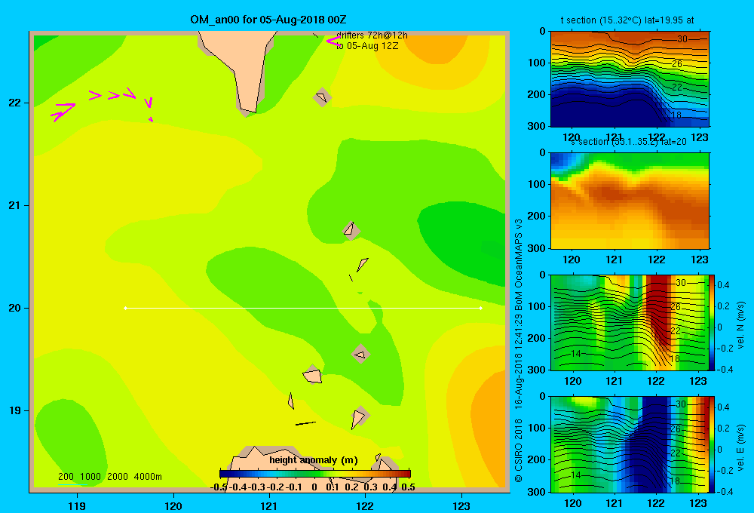Image resolution: width=754 pixels, height=513 pixels.
Task: Click the '14' isotherm label in vel. N panel
Action: (576, 354)
